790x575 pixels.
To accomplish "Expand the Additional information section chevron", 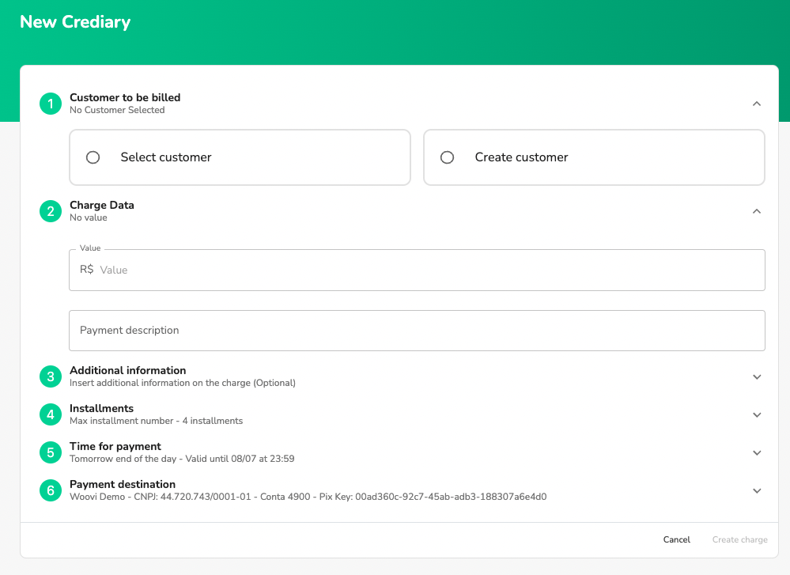I will (x=757, y=376).
